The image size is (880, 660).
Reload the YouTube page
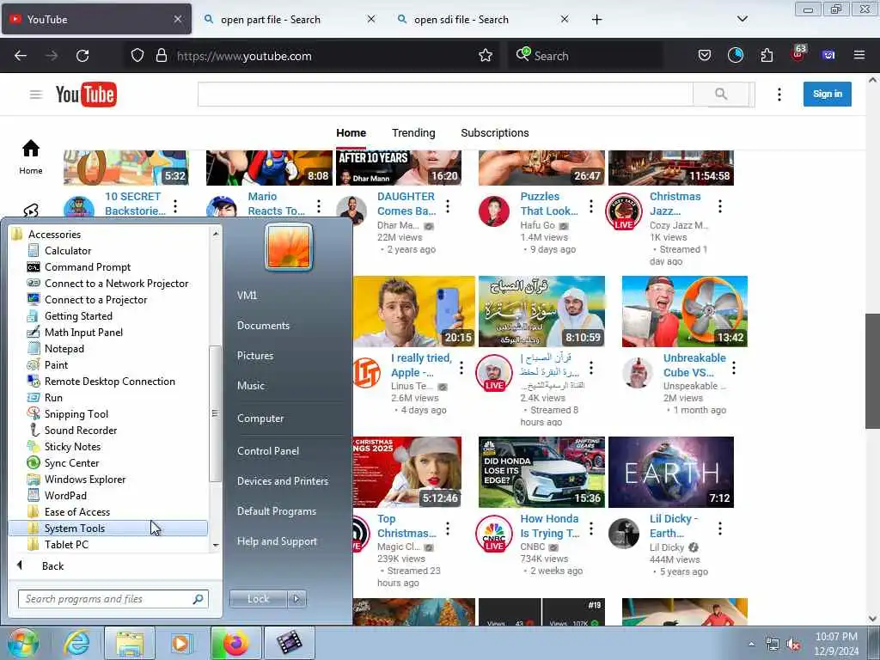[82, 56]
